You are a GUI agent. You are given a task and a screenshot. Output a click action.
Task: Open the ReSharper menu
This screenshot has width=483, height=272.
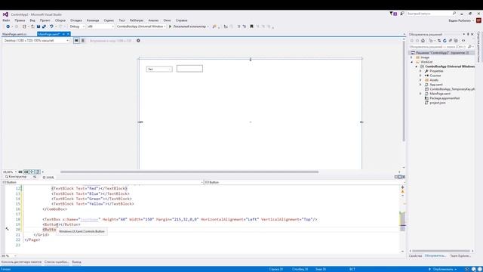(x=137, y=20)
